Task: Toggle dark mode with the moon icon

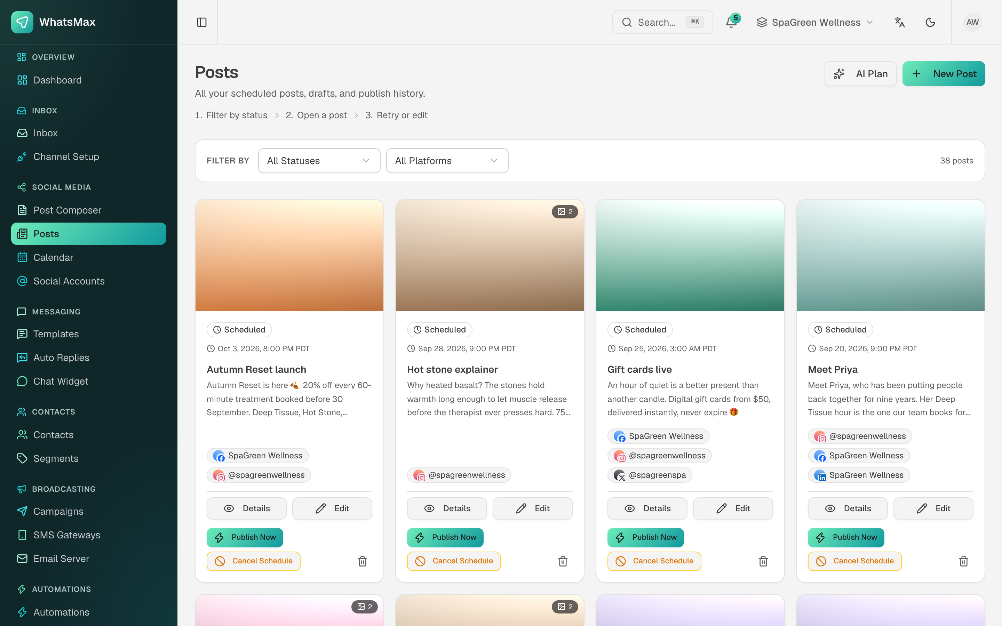Action: 930,22
